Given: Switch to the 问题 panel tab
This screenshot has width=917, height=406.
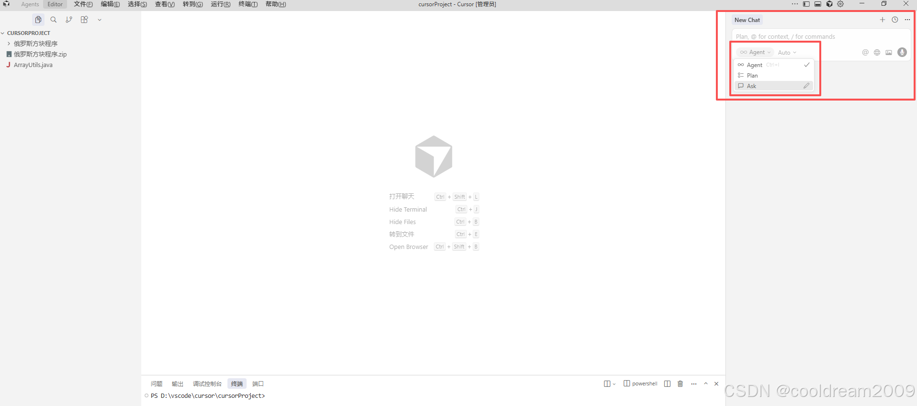Looking at the screenshot, I should tap(157, 383).
